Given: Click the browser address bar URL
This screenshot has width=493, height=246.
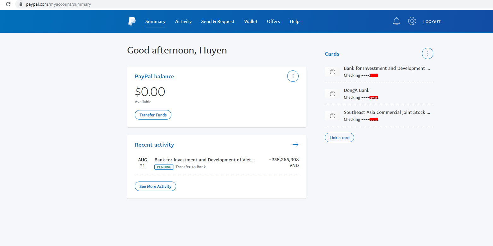Looking at the screenshot, I should coord(59,4).
